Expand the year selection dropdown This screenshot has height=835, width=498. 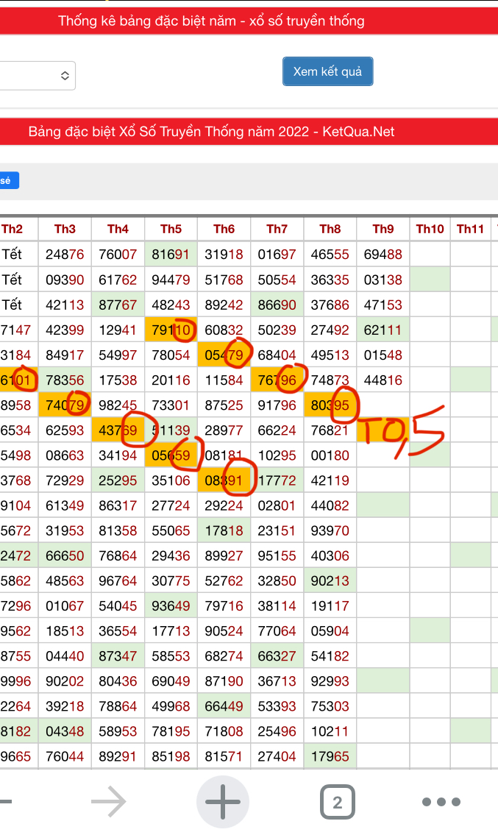coord(37,76)
